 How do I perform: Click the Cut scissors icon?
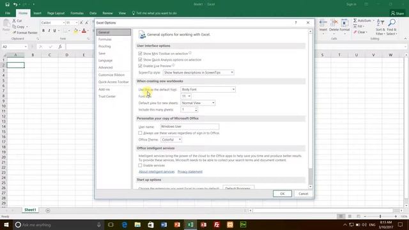(14, 20)
